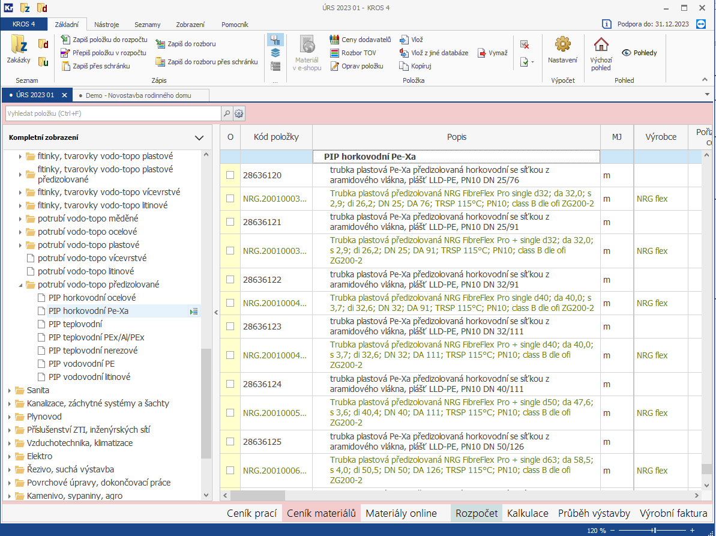Tick checkbox of NRG FibreFlex Pro single d40 DA 91
This screenshot has width=716, height=536.
230,303
